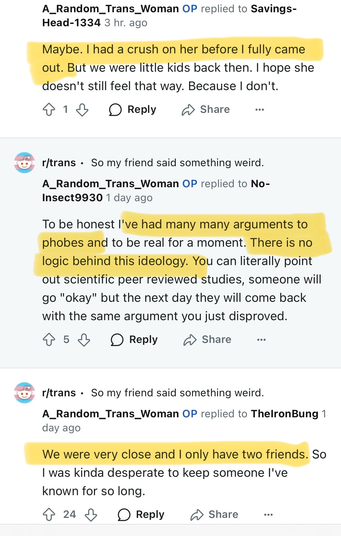The height and width of the screenshot is (536, 341).
Task: Open the TheIronBung user profile
Action: pyautogui.click(x=284, y=414)
